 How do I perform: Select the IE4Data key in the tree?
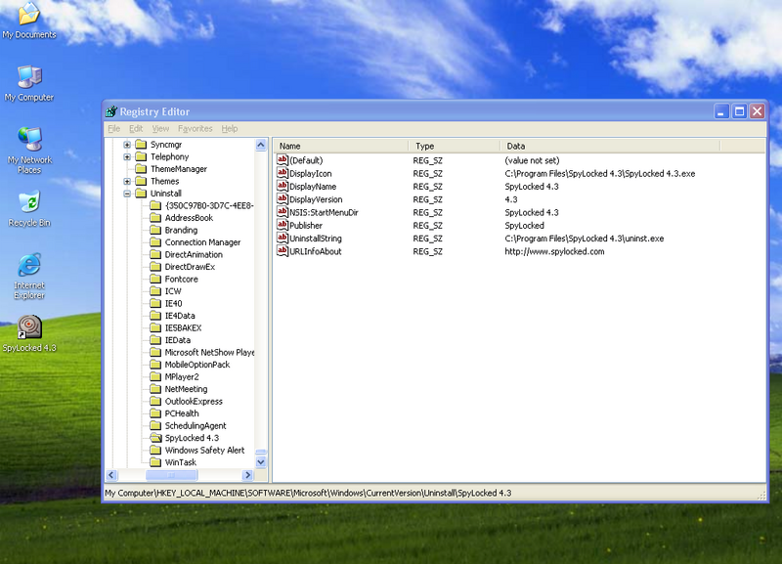click(x=180, y=316)
